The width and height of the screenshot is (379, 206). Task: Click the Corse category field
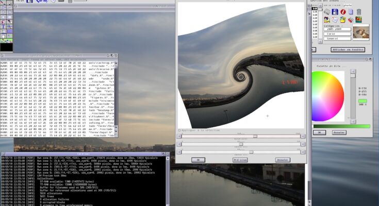338,34
